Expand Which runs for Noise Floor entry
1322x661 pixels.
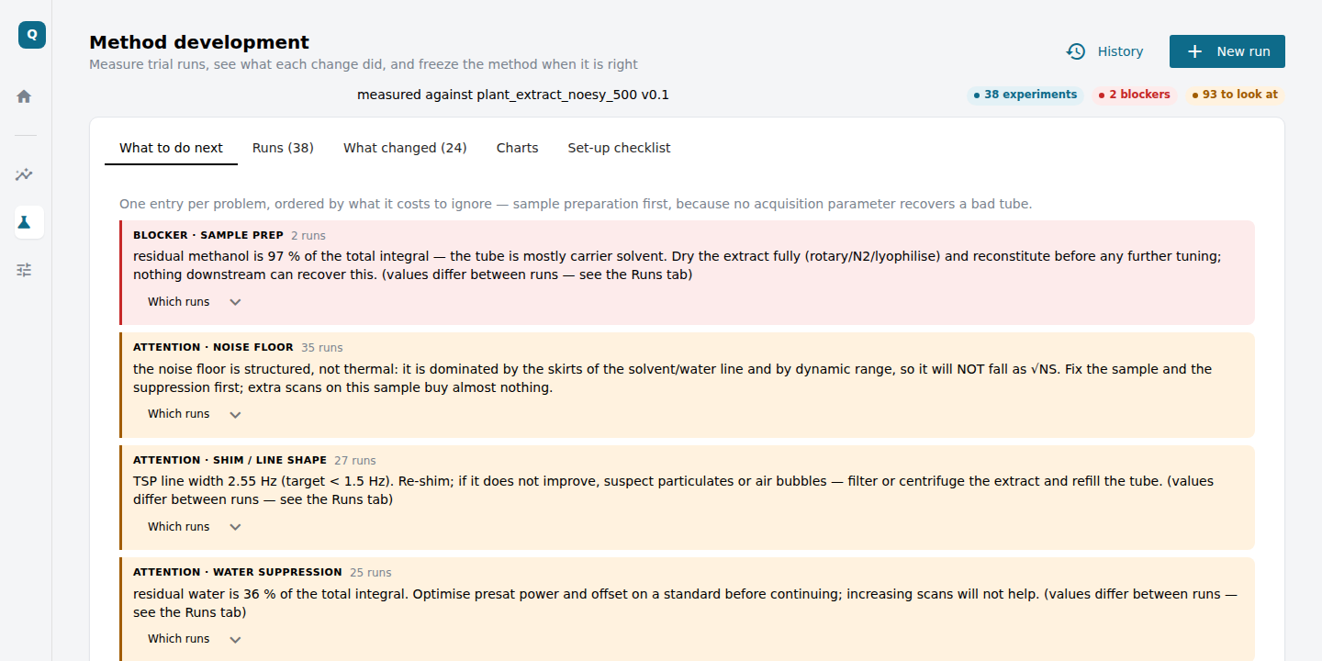195,414
